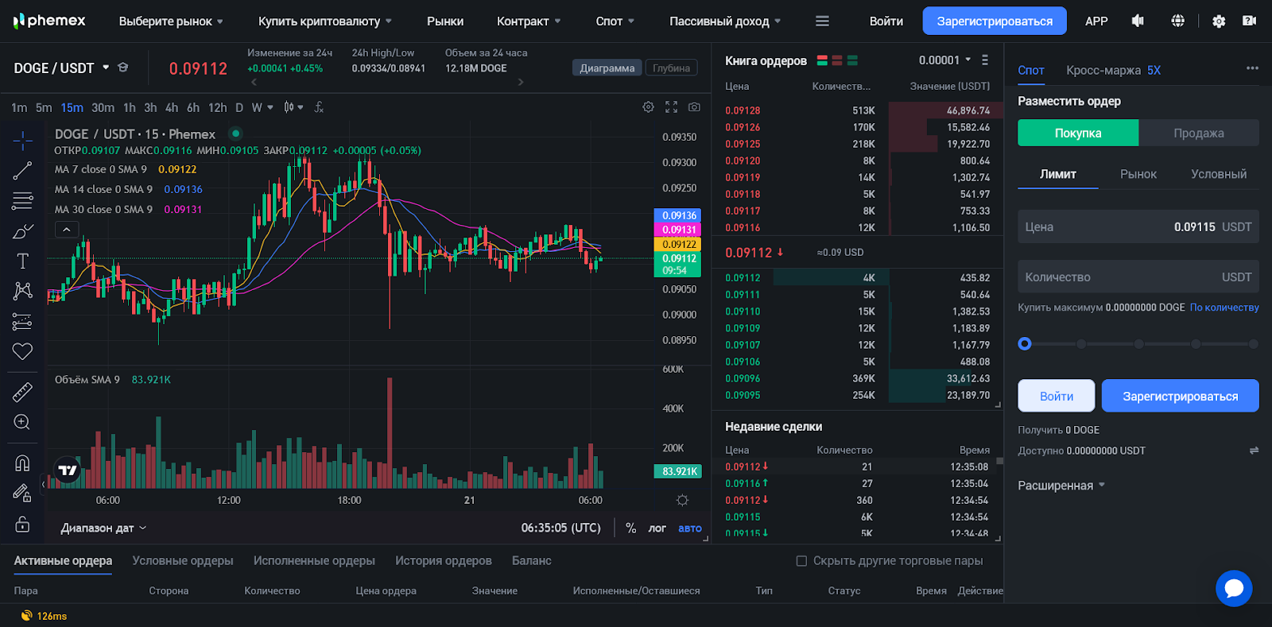Click the top Зарегистрироваться button
The width and height of the screenshot is (1272, 627).
(994, 21)
